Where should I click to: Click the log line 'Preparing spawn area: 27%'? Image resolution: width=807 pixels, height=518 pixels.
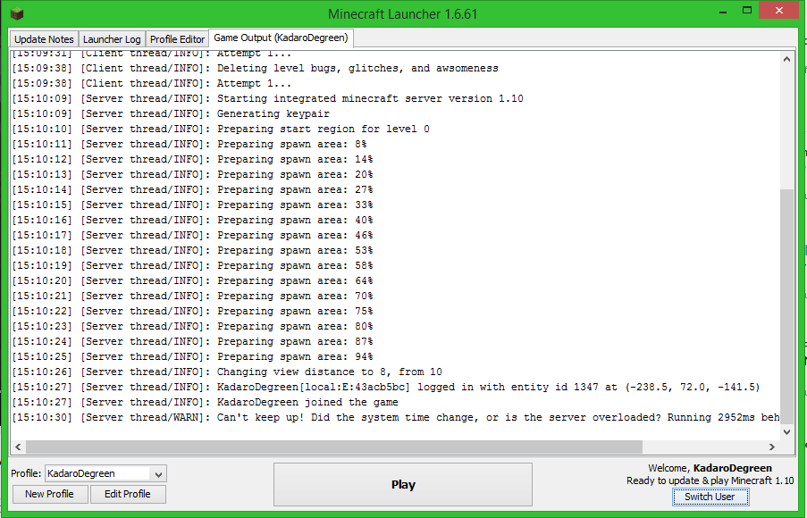[x=192, y=189]
